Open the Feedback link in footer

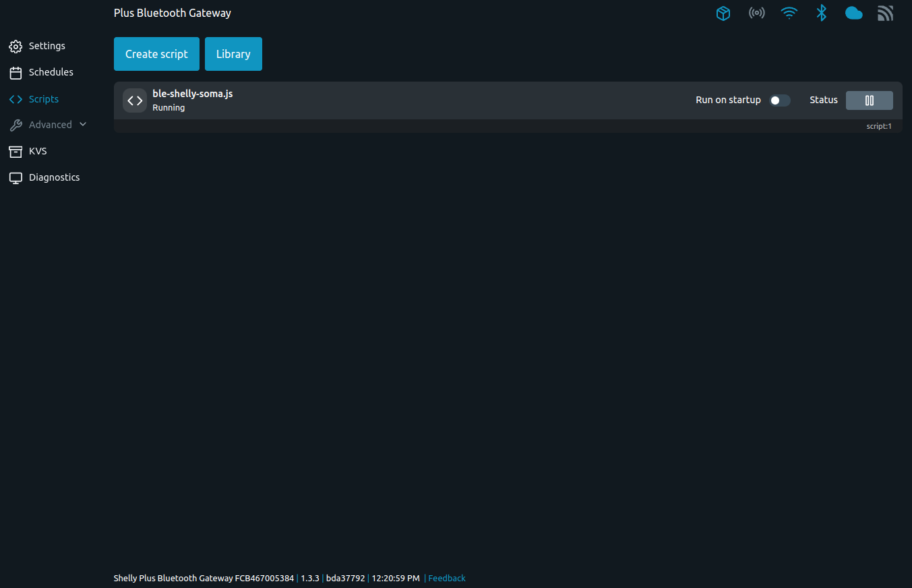coord(447,579)
